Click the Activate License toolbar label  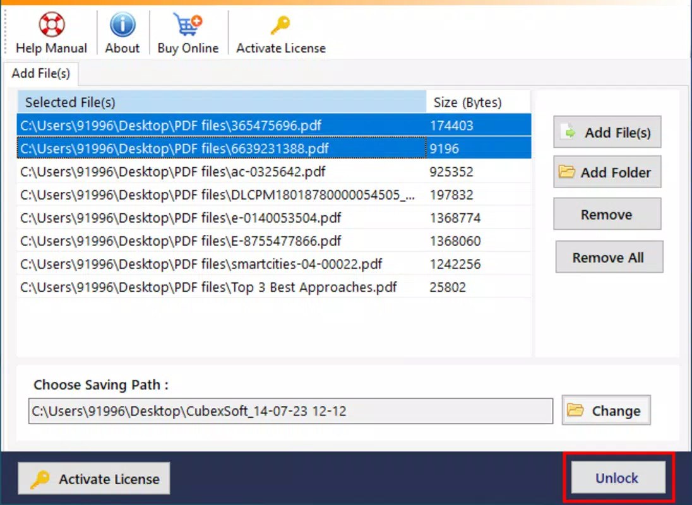pyautogui.click(x=281, y=48)
